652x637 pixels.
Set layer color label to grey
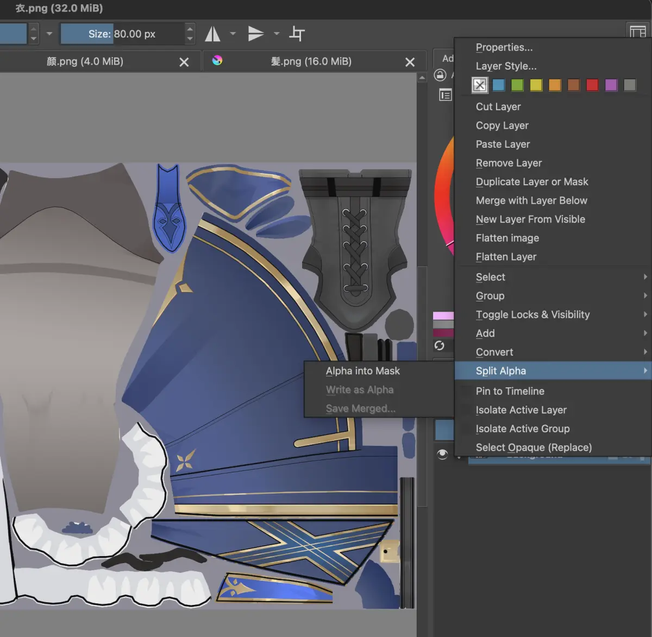[630, 85]
